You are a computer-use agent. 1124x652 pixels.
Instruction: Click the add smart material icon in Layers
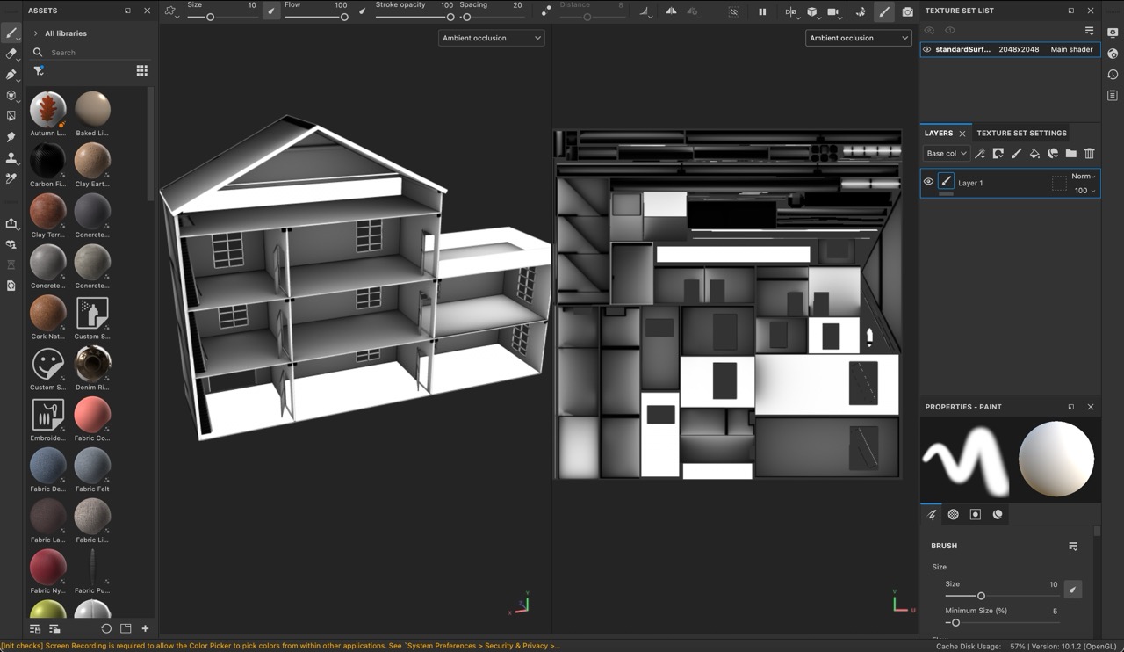(x=1053, y=153)
